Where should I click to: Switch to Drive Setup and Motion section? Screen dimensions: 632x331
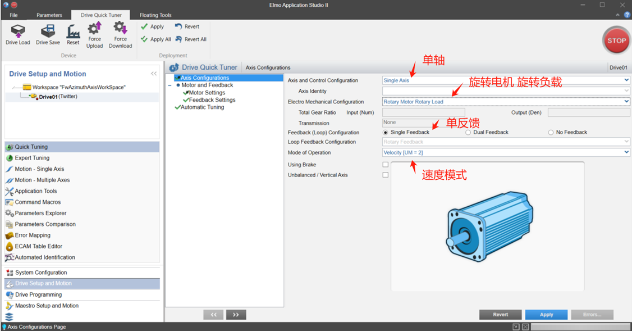coord(82,283)
